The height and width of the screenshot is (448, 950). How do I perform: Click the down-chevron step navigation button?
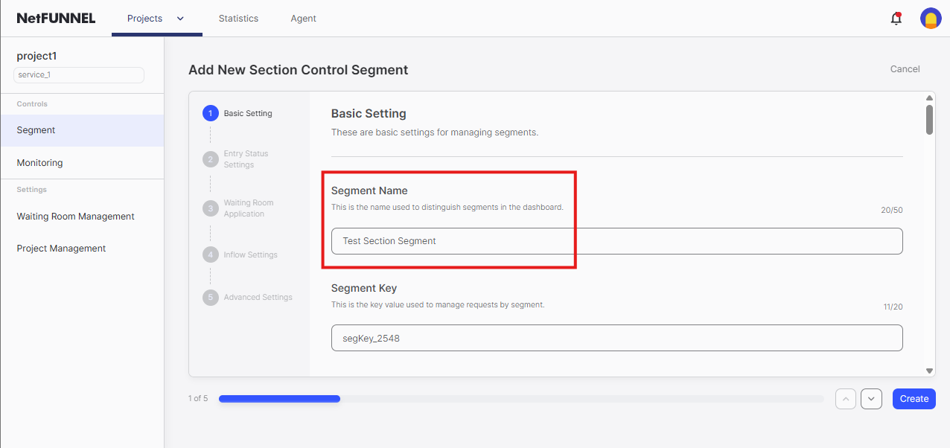pyautogui.click(x=871, y=398)
